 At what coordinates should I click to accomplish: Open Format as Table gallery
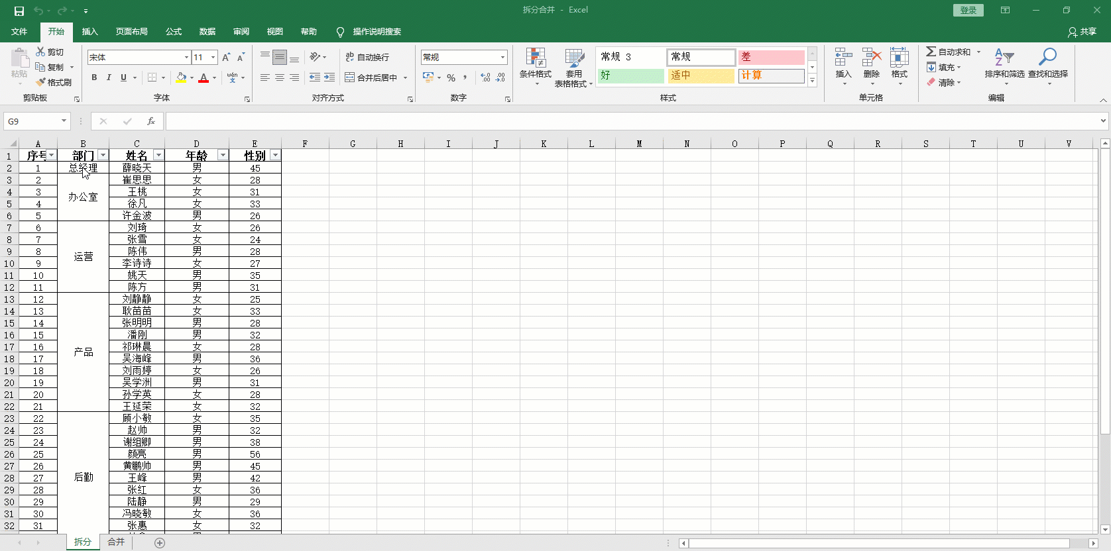[x=574, y=68]
